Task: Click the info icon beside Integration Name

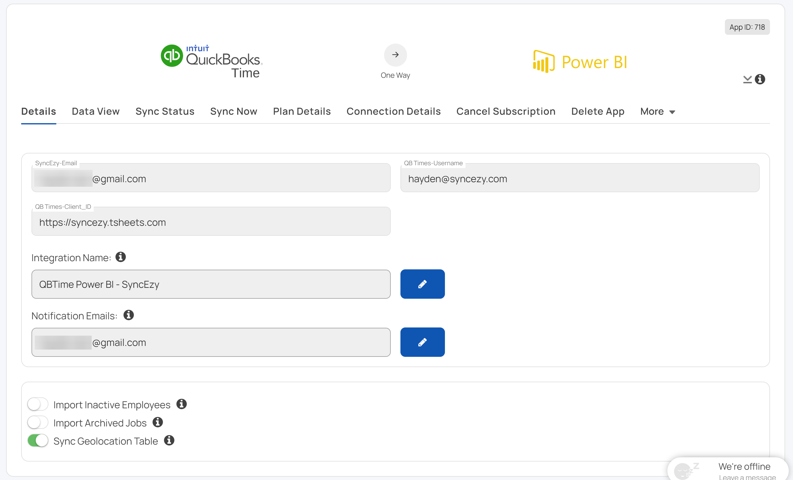Action: 120,257
